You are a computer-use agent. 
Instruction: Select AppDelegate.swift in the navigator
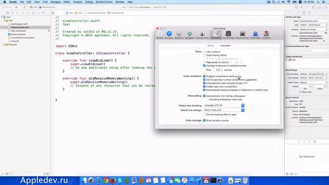(x=19, y=24)
